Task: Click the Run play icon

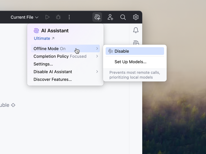Action: point(47,17)
